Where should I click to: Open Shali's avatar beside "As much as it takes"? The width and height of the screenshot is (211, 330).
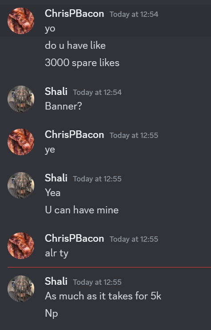(x=21, y=289)
